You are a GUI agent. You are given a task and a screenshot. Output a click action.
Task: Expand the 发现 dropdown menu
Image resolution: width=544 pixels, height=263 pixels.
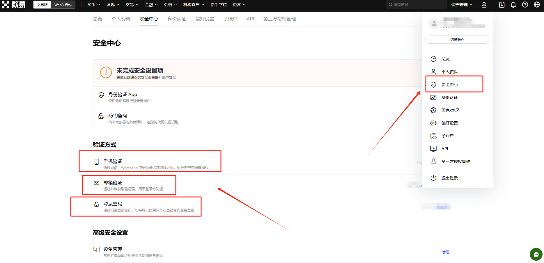pyautogui.click(x=113, y=5)
